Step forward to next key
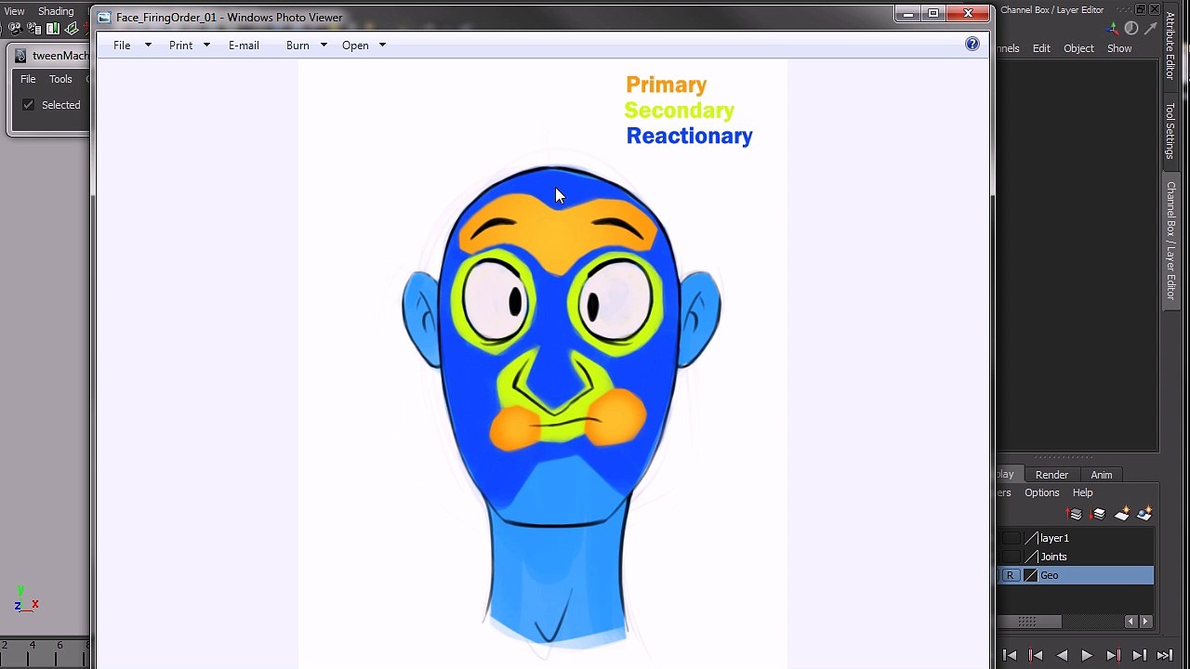The image size is (1190, 669). tap(1114, 655)
